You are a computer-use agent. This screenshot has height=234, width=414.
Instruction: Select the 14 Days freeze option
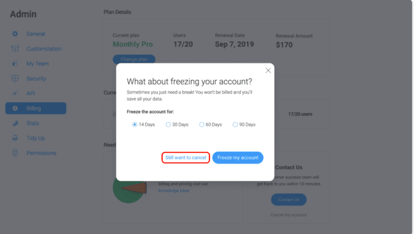[x=135, y=124]
